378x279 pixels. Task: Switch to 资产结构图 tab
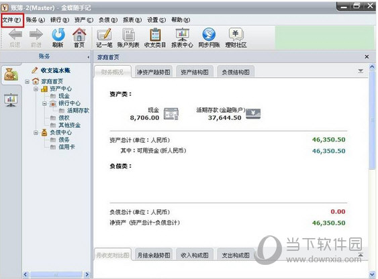(195, 72)
